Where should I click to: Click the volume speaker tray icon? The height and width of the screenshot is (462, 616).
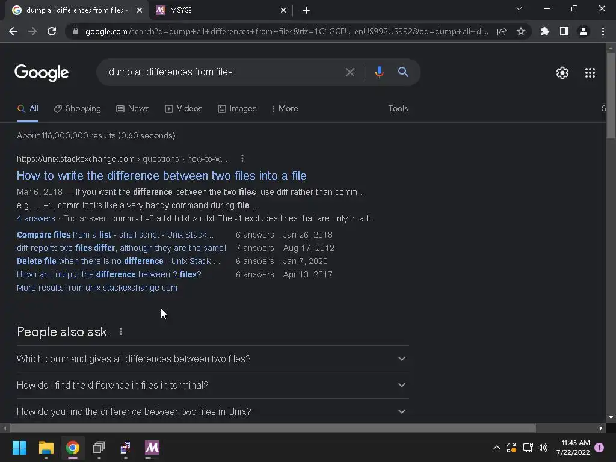coord(543,448)
